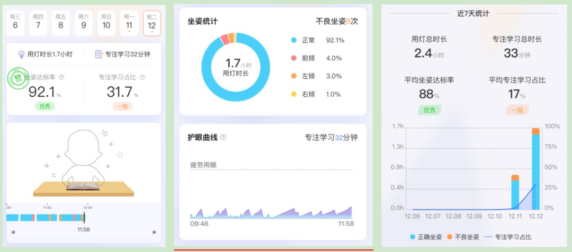Image resolution: width=572 pixels, height=252 pixels.
Task: Skip to the next timeline segment
Action: [x=154, y=232]
